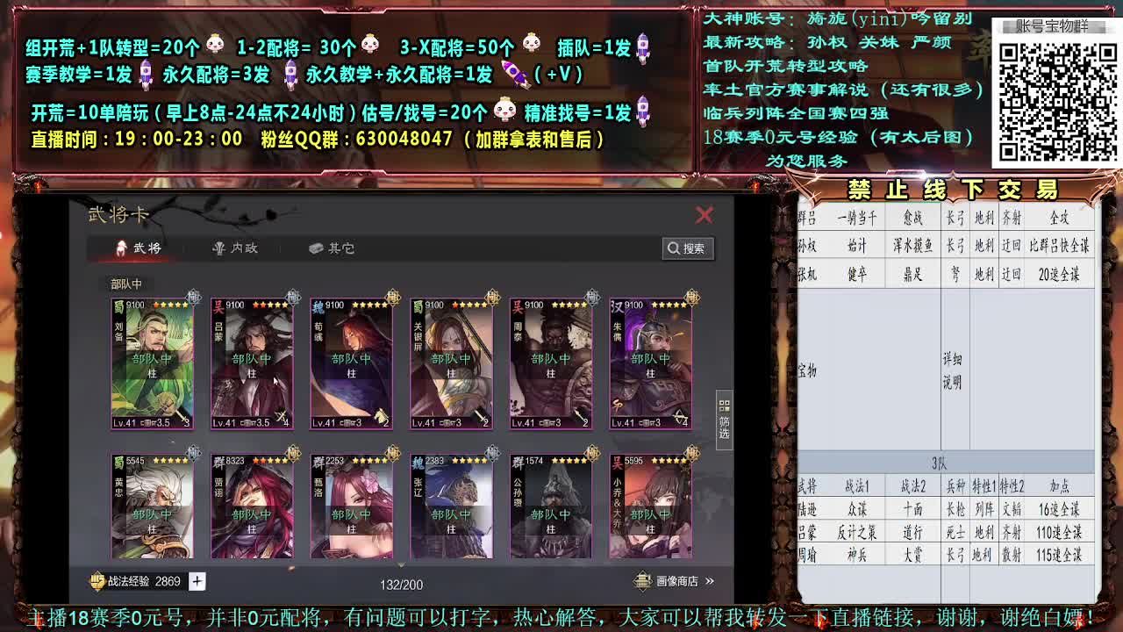Viewport: 1123px width, 632px height.
Task: Click the 浑水摸鱼 cell in the table
Action: 913,247
